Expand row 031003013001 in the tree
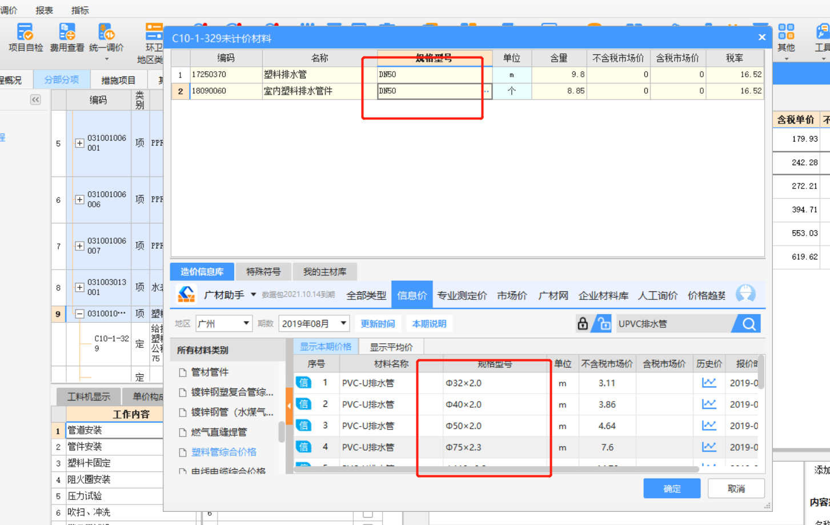 [79, 287]
